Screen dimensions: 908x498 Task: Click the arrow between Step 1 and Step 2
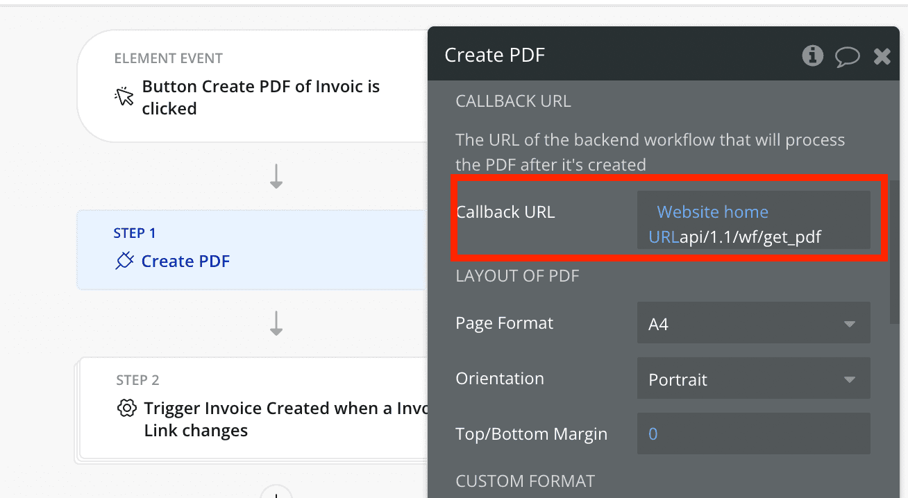coord(276,323)
